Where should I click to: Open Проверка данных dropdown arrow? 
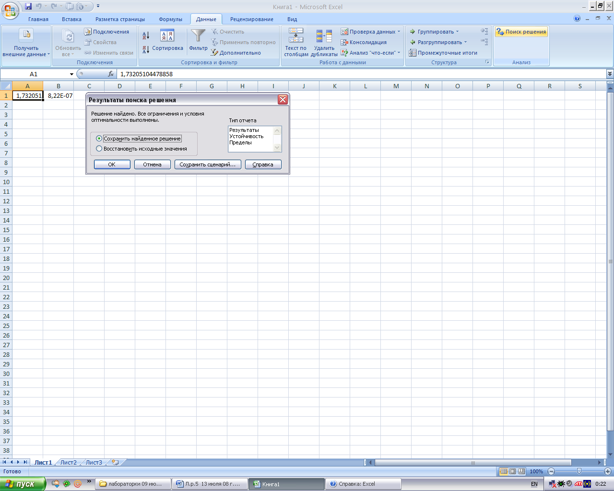[x=399, y=32]
